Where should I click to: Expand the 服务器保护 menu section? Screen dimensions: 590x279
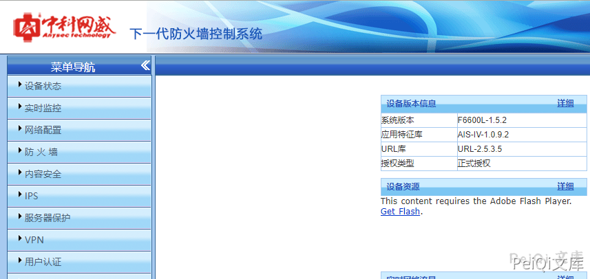click(47, 218)
